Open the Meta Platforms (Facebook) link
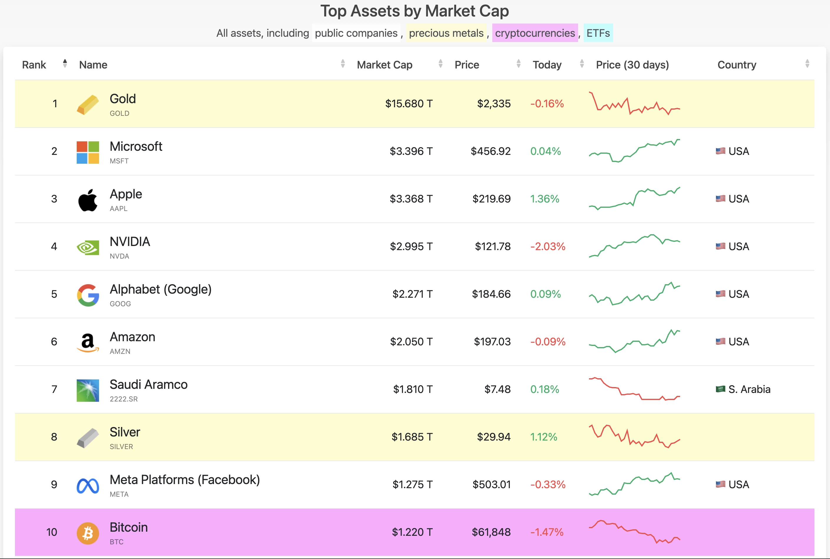This screenshot has width=830, height=559. pyautogui.click(x=185, y=480)
